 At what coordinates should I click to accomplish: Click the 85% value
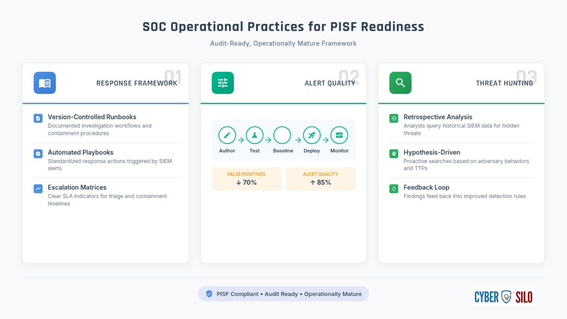(x=324, y=183)
